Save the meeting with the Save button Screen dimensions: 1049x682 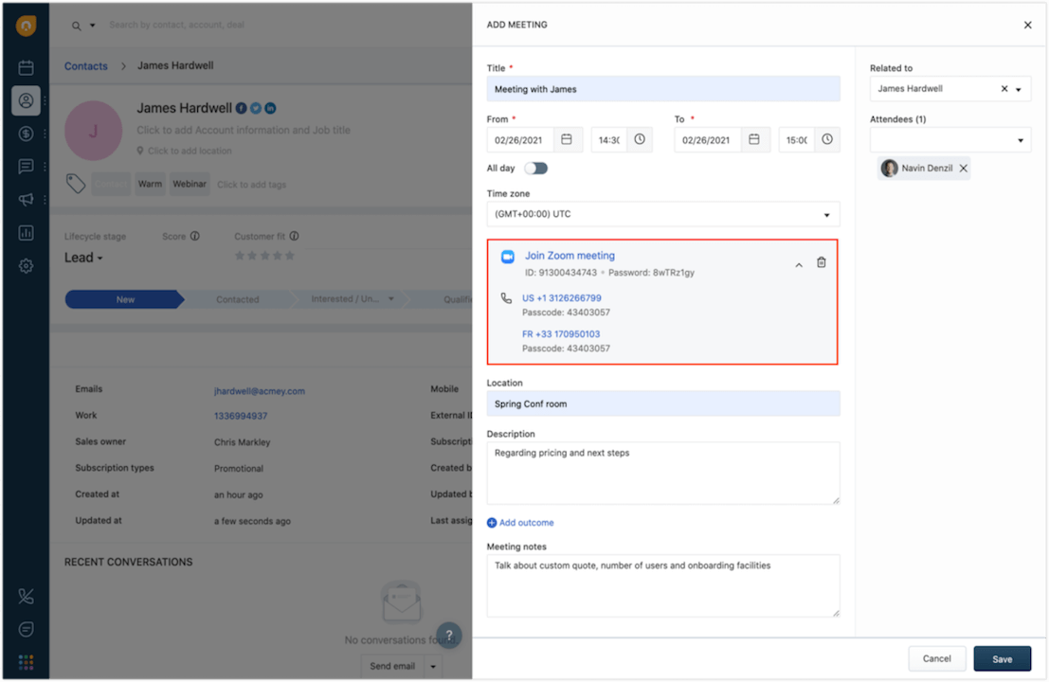click(1003, 658)
